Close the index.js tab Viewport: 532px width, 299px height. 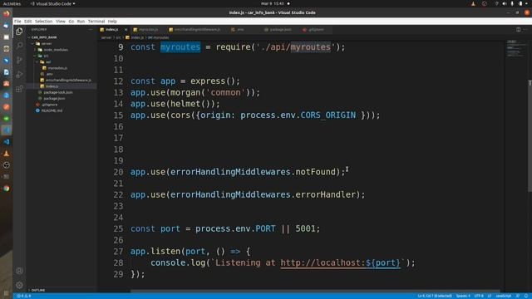[x=126, y=30]
